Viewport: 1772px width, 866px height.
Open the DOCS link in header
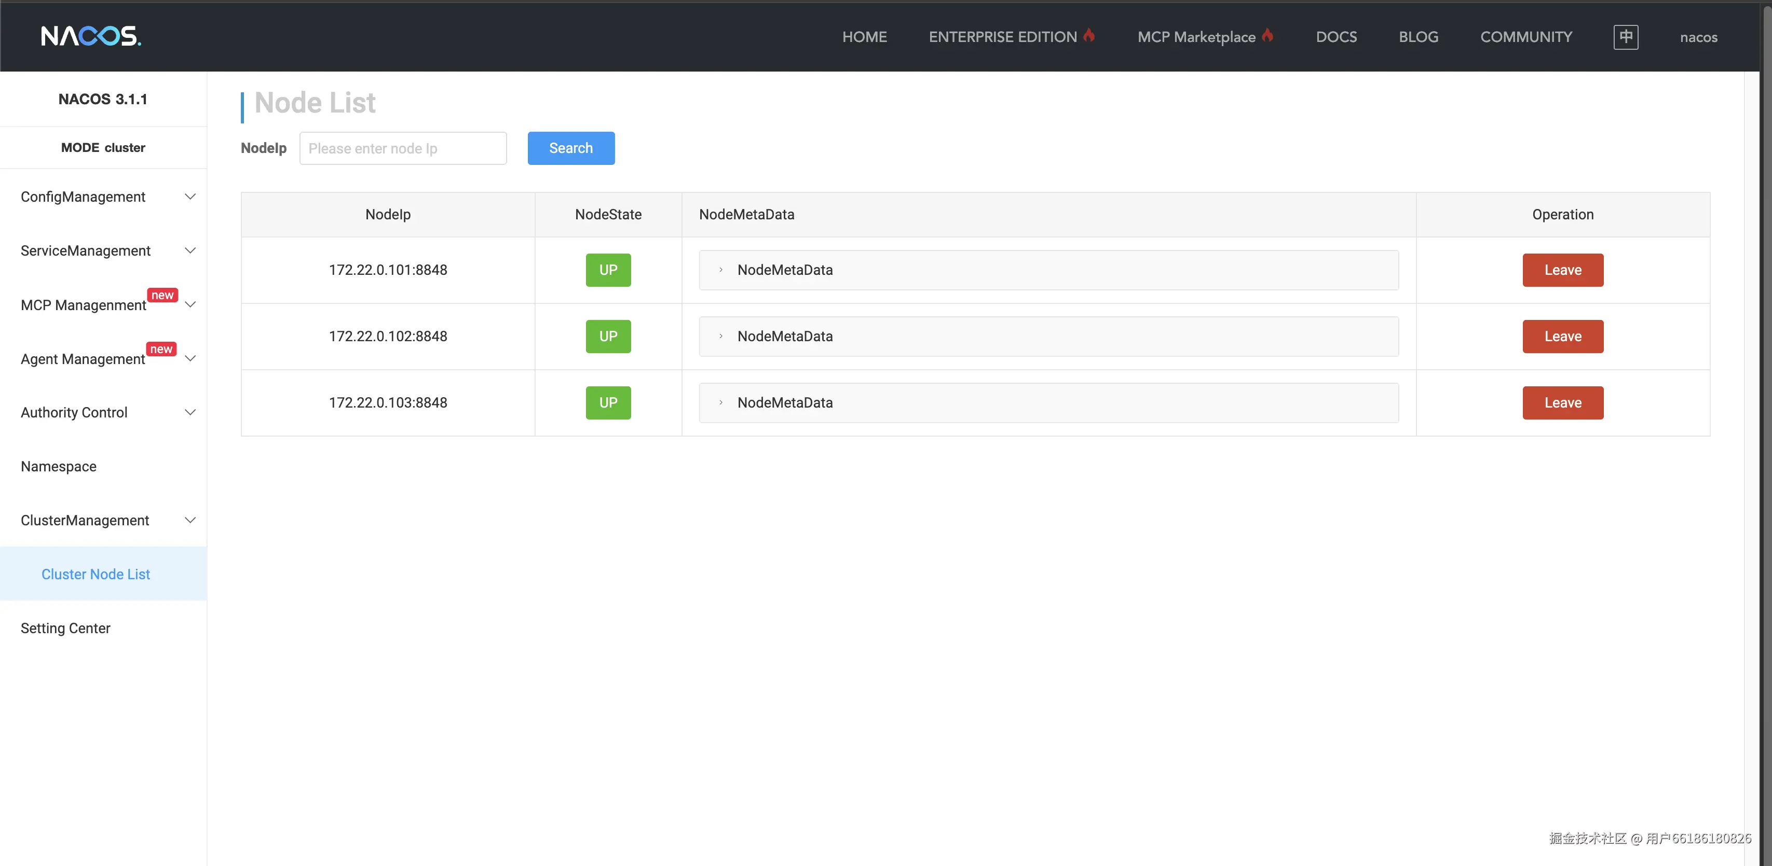[1336, 37]
